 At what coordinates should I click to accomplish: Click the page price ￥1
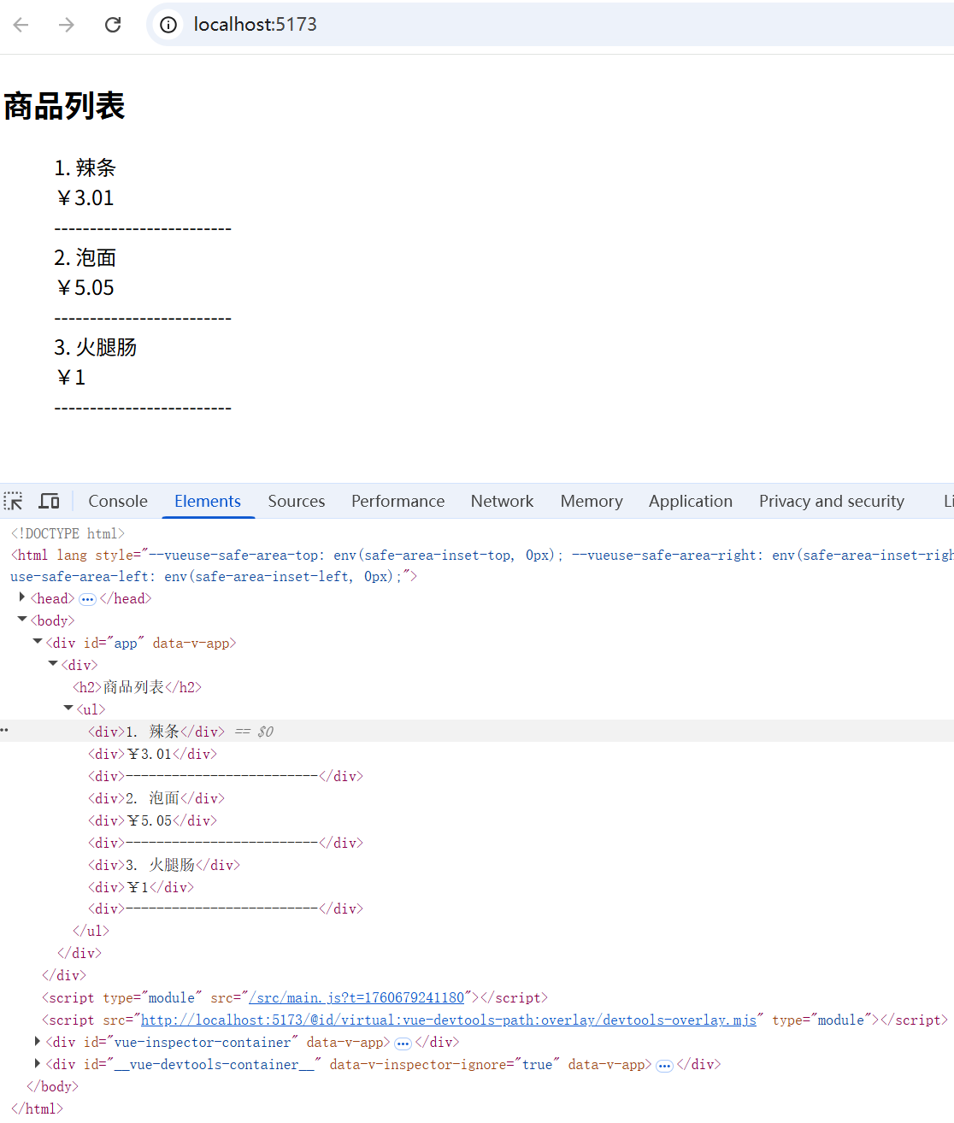(x=70, y=378)
